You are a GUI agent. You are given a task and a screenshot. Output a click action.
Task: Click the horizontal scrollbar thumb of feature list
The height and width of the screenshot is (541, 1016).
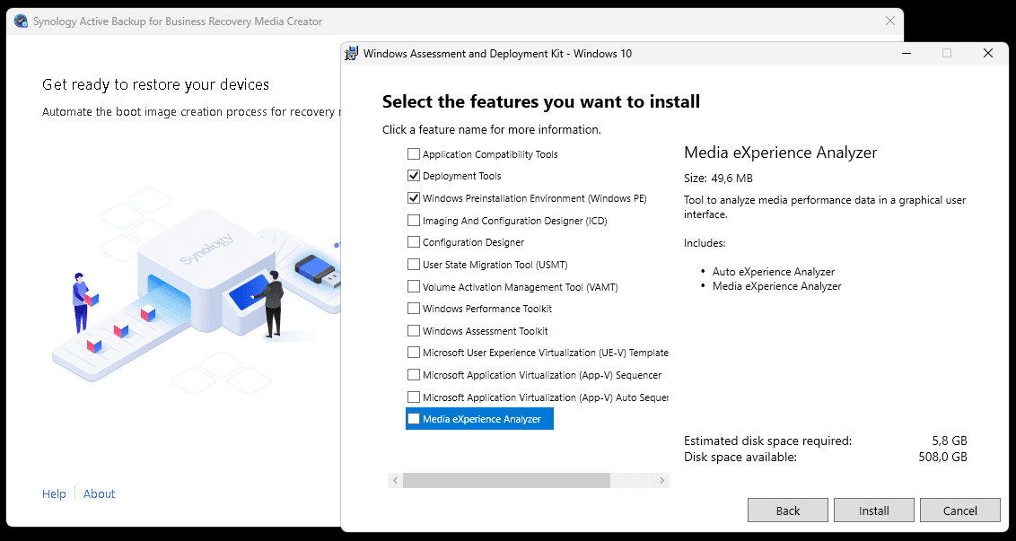(x=506, y=480)
